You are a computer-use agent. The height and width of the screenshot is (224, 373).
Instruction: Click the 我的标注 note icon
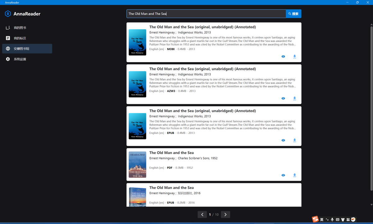[x=8, y=38]
